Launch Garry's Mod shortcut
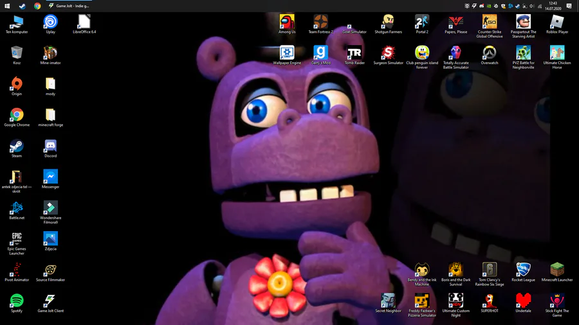The height and width of the screenshot is (325, 579). 320,55
